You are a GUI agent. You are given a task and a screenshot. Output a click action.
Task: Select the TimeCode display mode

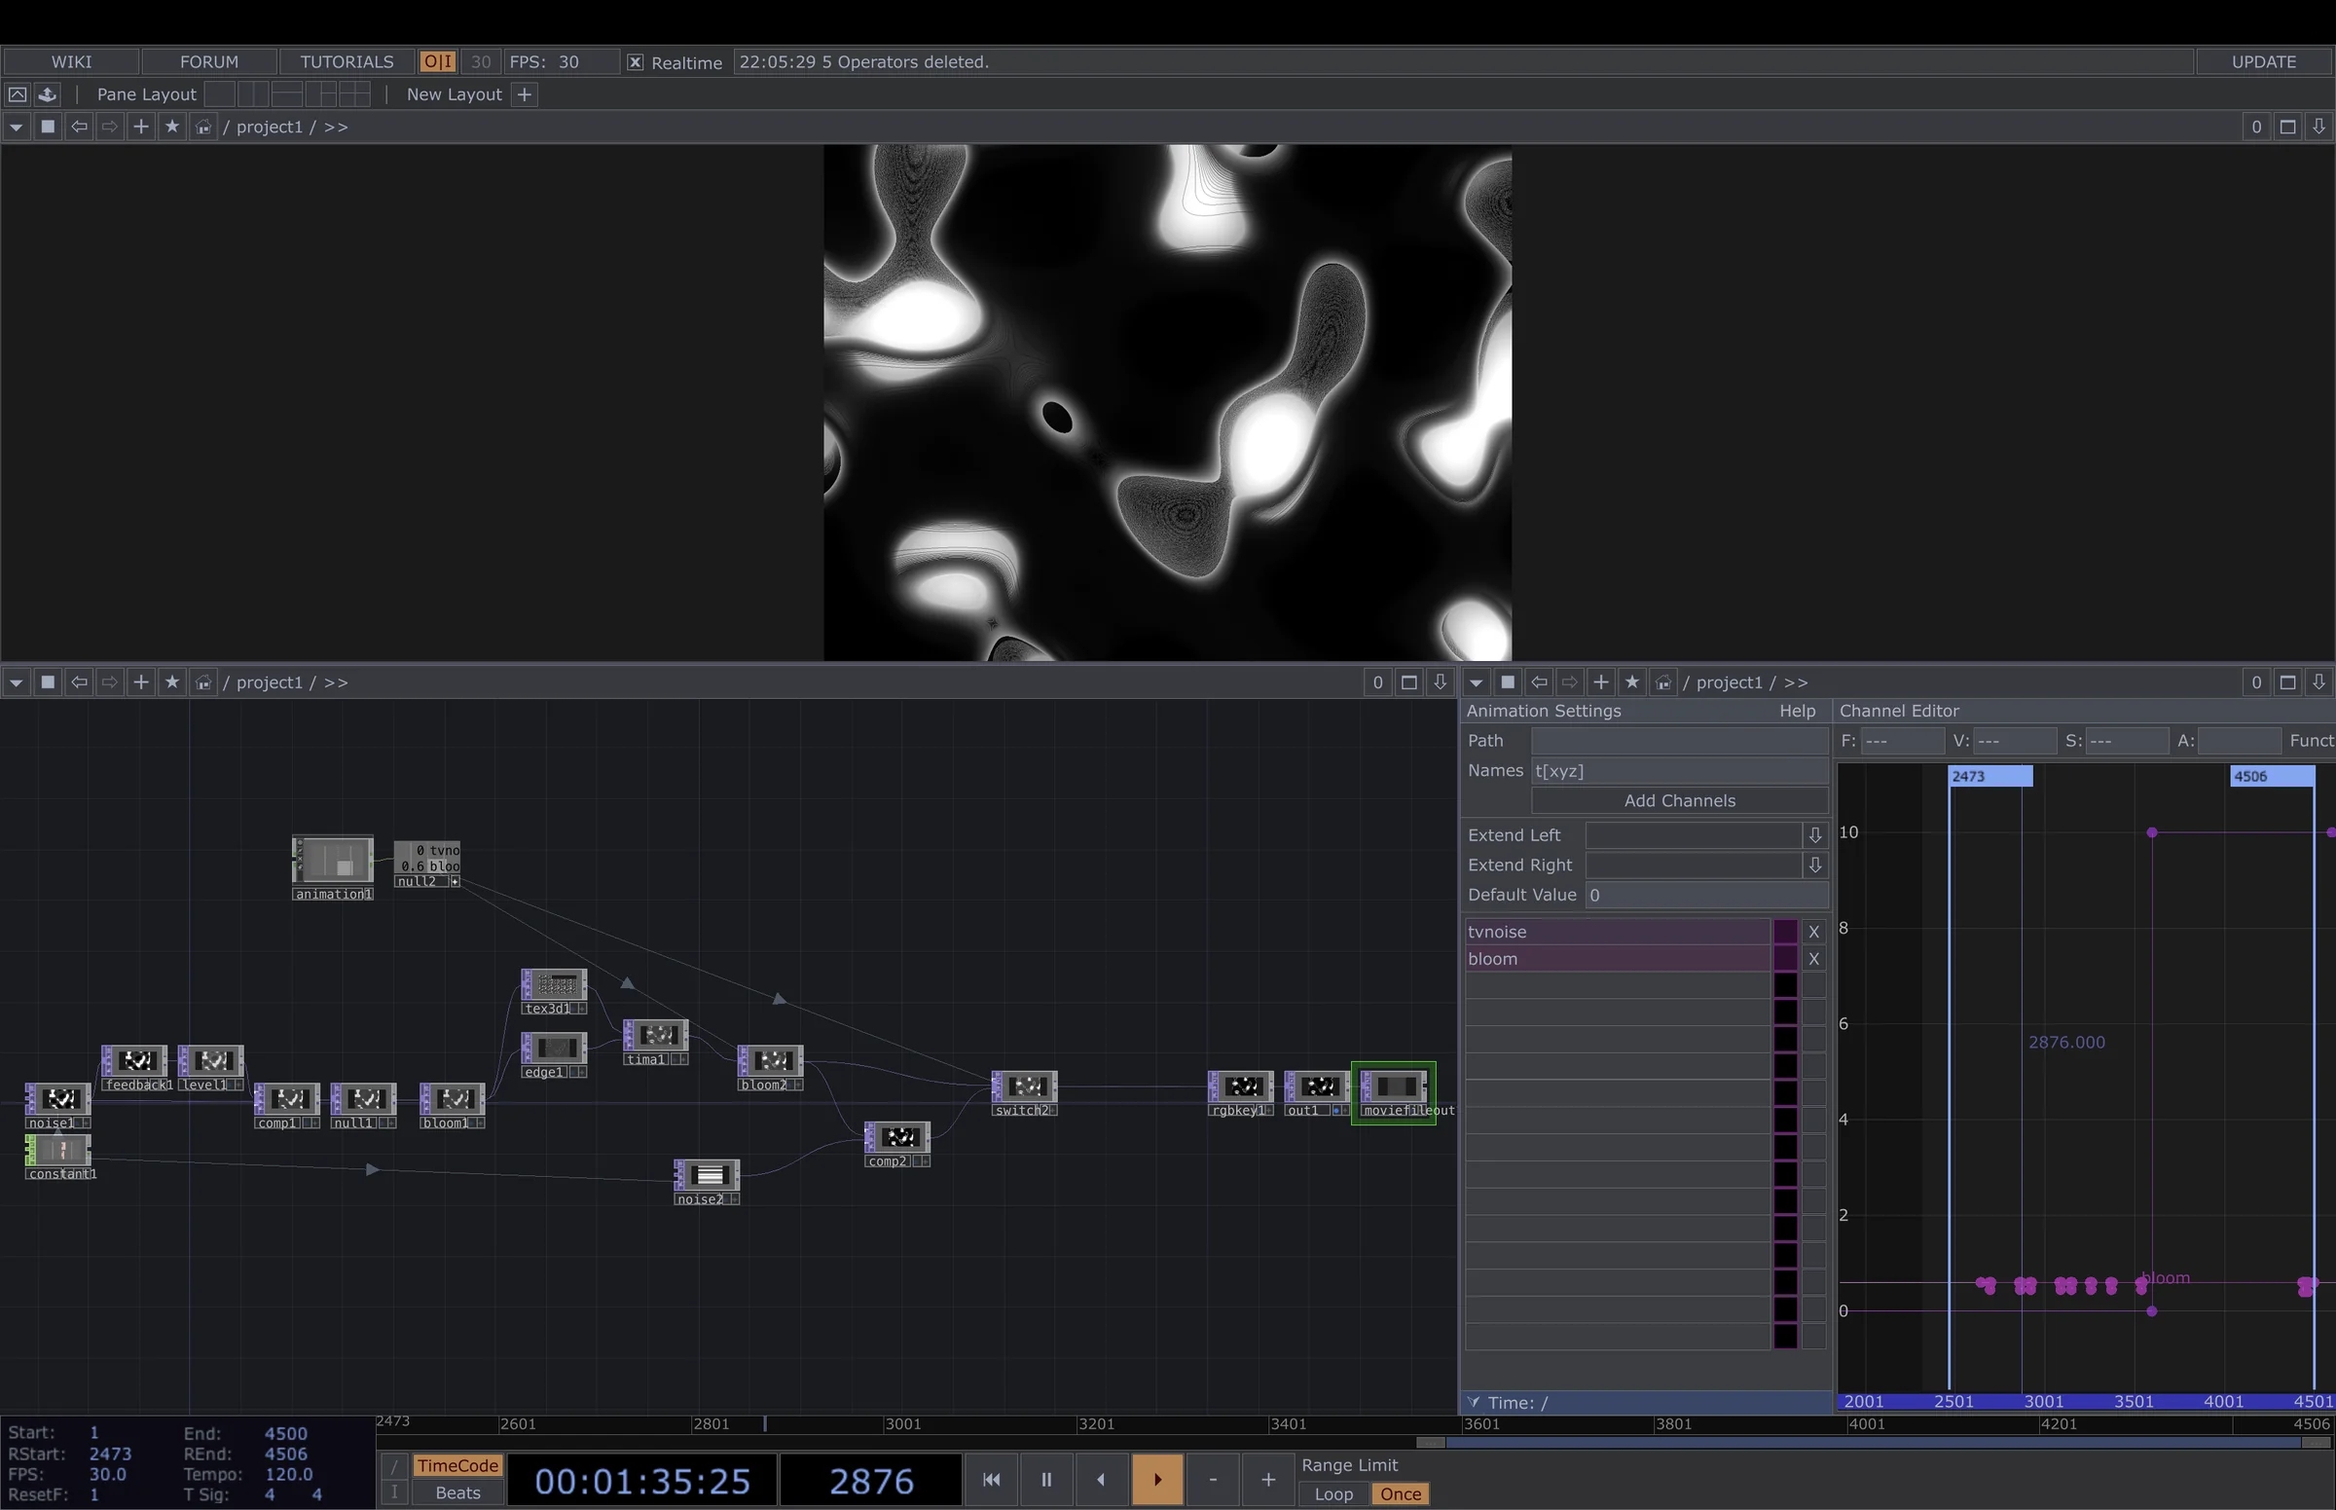coord(456,1466)
